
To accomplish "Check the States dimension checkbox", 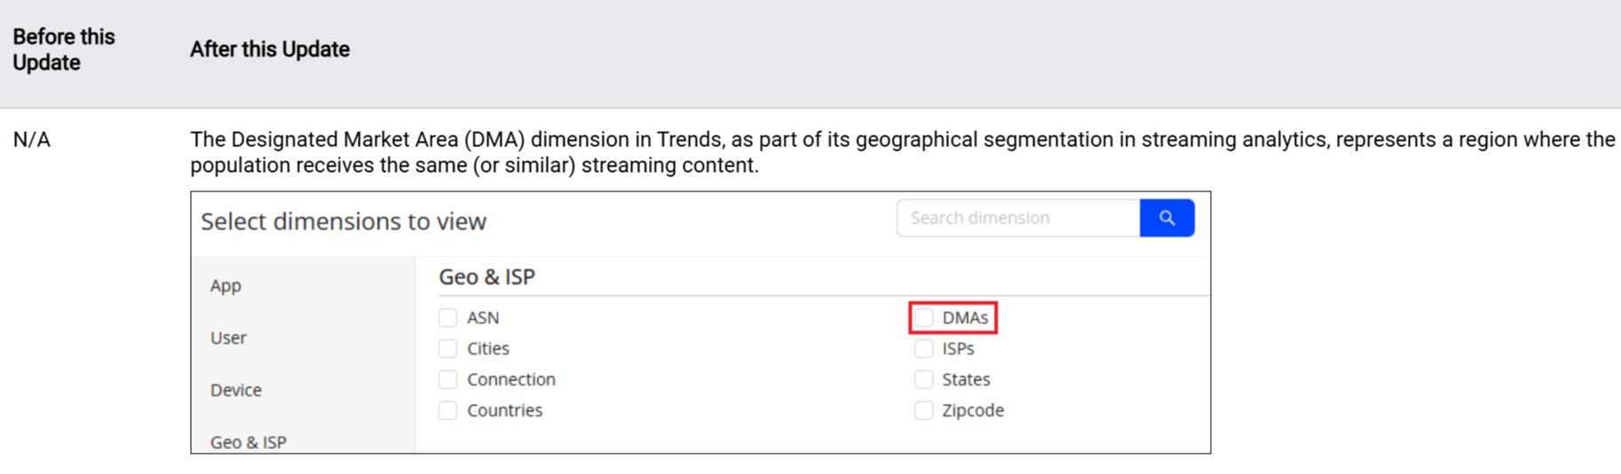I will click(924, 380).
